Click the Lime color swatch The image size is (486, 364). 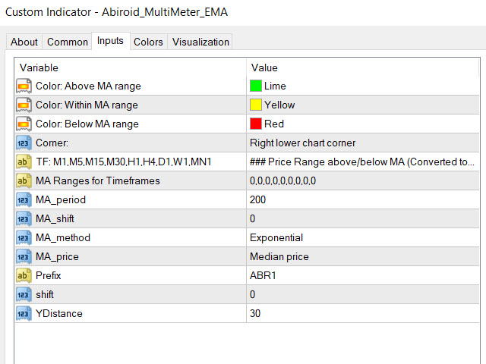256,86
